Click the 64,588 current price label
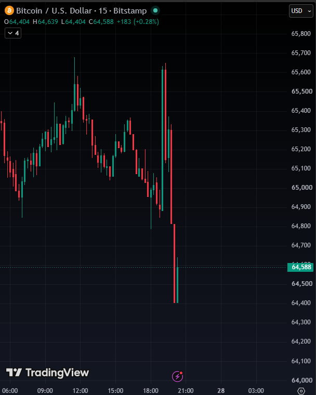 [300, 267]
